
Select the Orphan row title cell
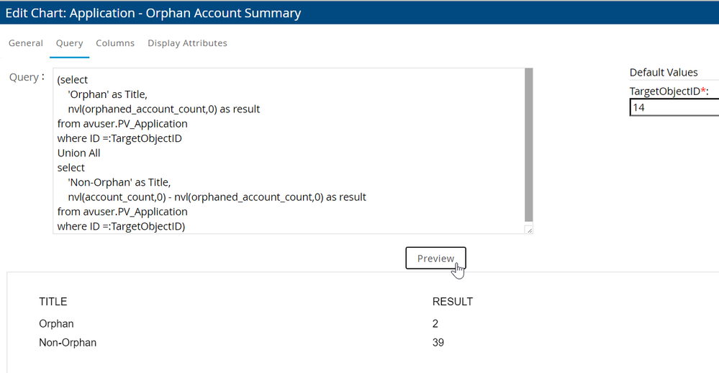point(56,324)
